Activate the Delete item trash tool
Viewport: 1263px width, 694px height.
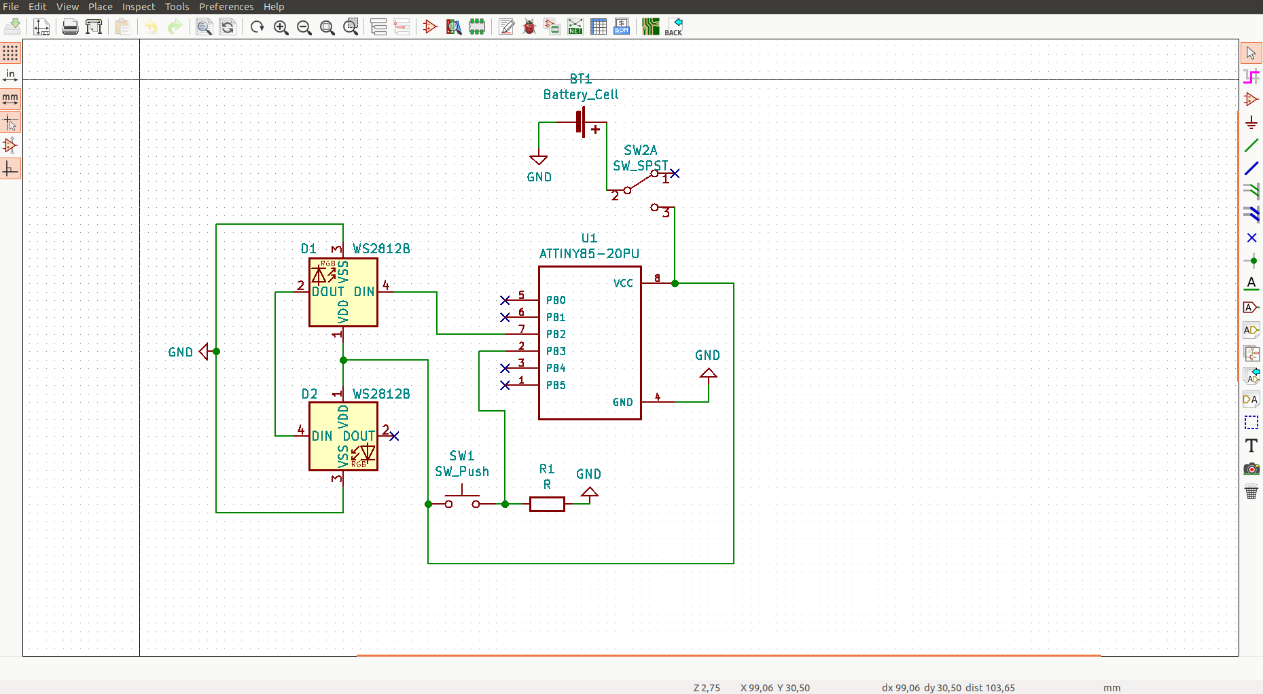tap(1251, 492)
